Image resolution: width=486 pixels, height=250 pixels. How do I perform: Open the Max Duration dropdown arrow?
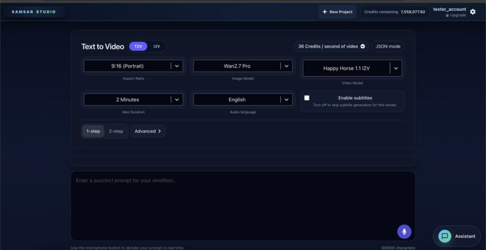tap(177, 99)
